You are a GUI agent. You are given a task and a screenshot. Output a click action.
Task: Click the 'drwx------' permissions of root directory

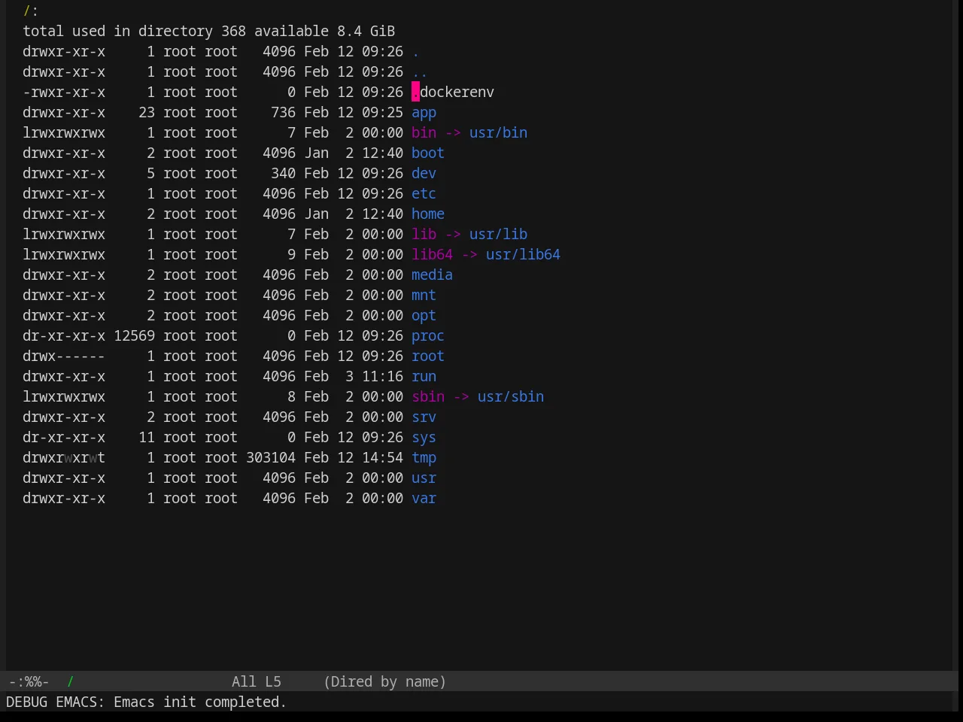[x=64, y=356]
